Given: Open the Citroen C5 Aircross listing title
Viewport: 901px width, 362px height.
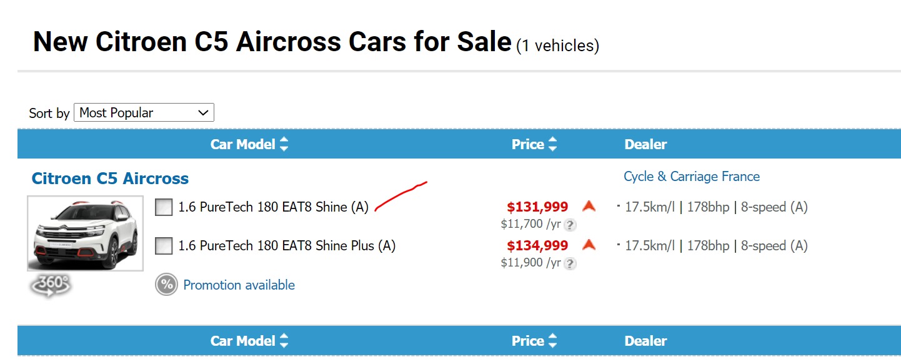Looking at the screenshot, I should 110,179.
